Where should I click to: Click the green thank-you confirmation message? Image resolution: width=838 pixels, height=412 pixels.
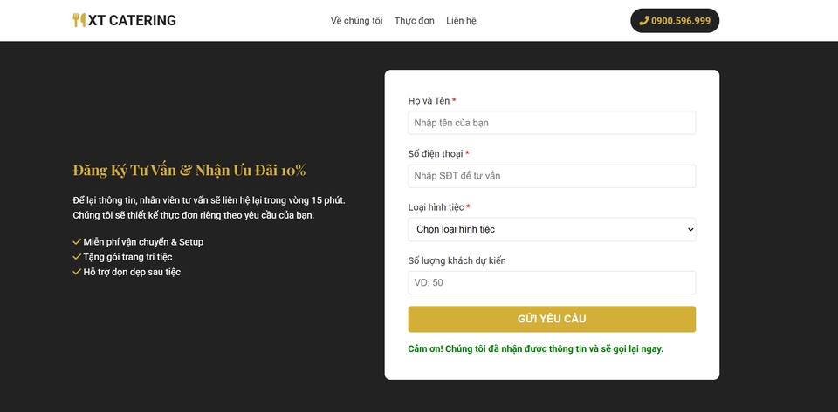535,349
